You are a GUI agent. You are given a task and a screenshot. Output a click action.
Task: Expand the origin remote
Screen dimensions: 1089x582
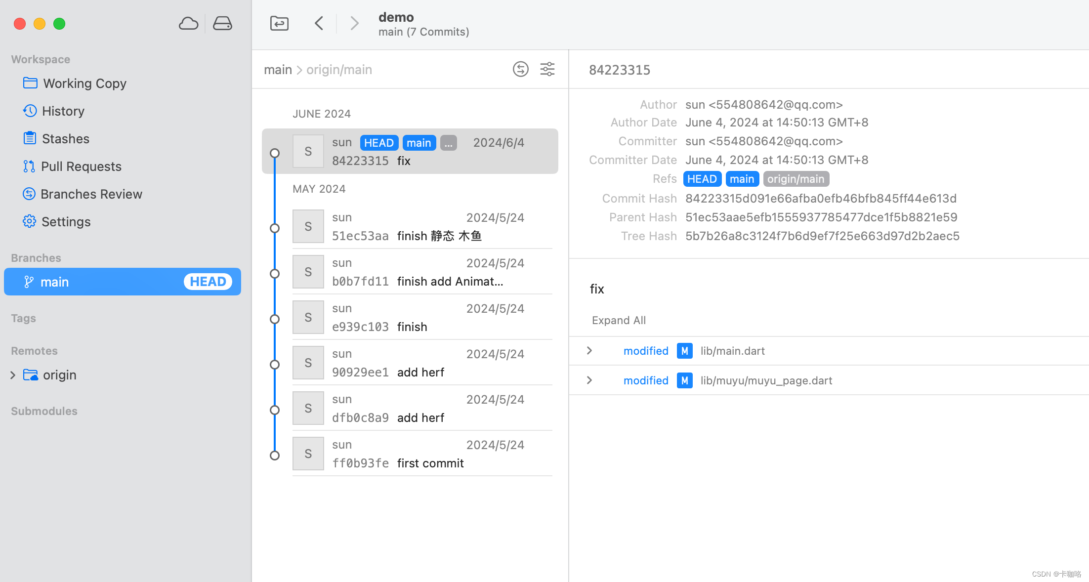(x=13, y=374)
